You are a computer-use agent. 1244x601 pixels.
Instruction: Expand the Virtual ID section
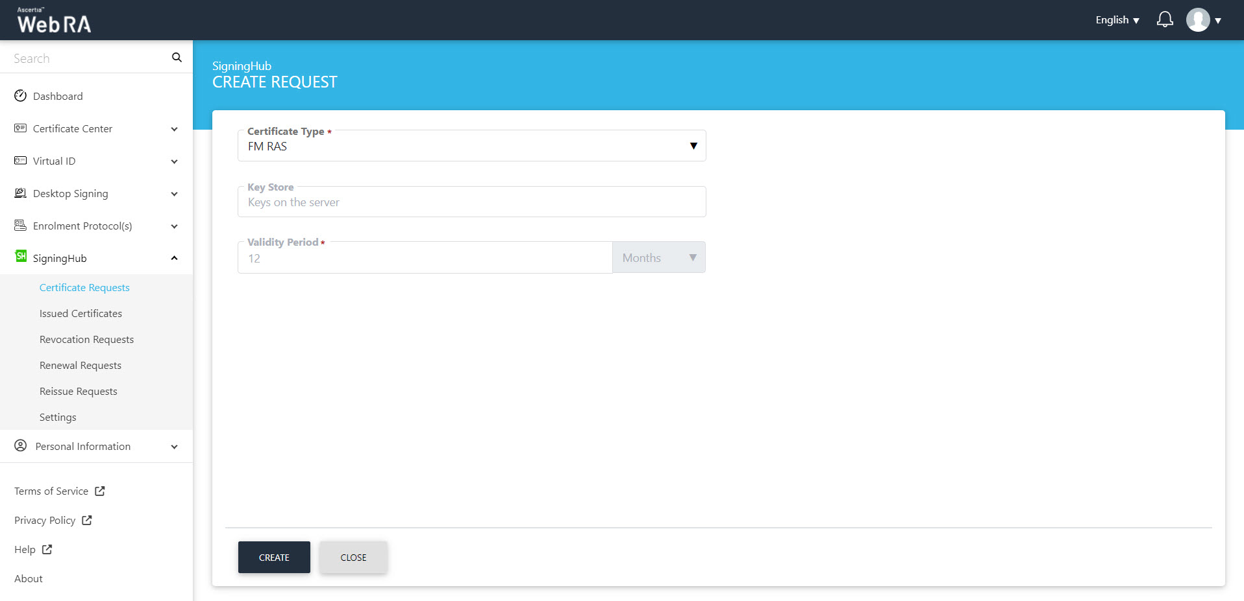click(x=174, y=161)
